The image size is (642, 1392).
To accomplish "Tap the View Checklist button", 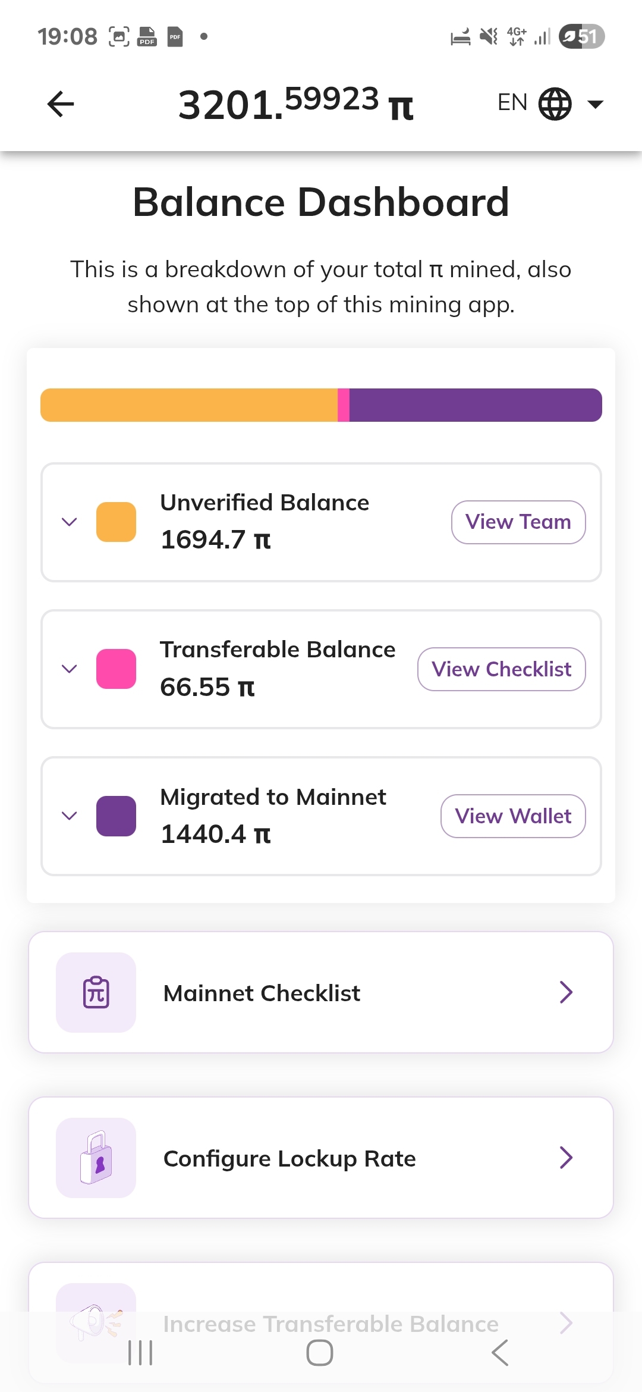I will (501, 669).
